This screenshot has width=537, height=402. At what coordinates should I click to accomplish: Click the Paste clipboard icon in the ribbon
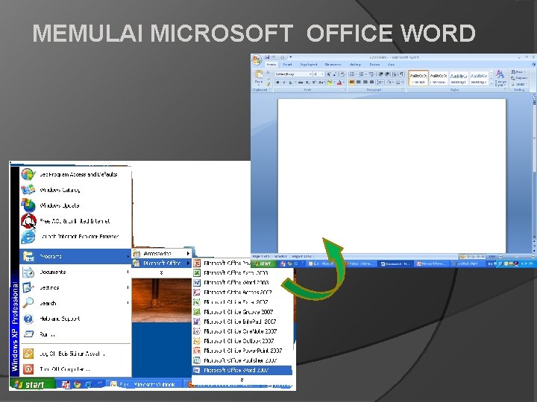point(259,74)
